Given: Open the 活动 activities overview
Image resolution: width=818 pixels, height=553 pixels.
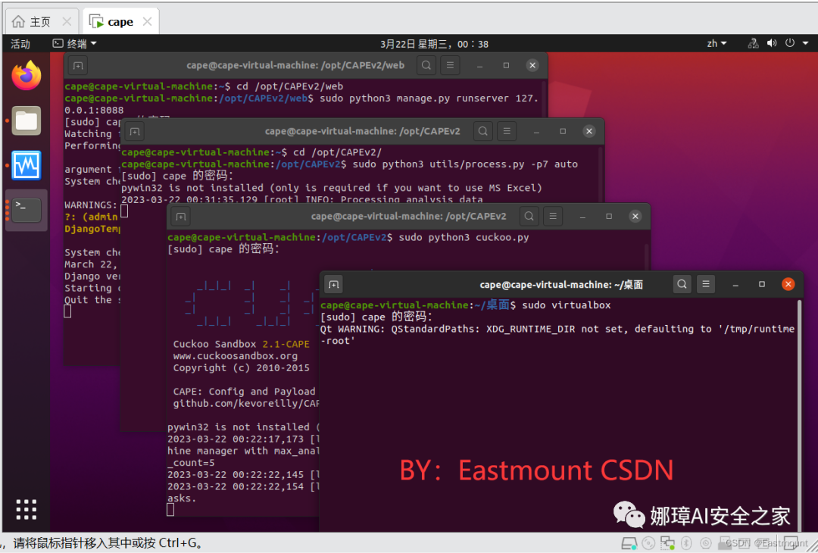Looking at the screenshot, I should click(21, 44).
